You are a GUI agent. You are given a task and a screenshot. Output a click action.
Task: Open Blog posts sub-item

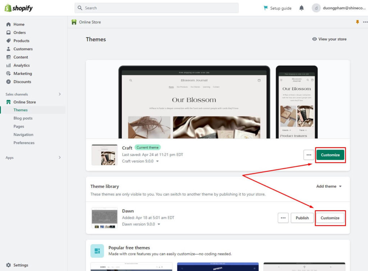[x=23, y=118]
